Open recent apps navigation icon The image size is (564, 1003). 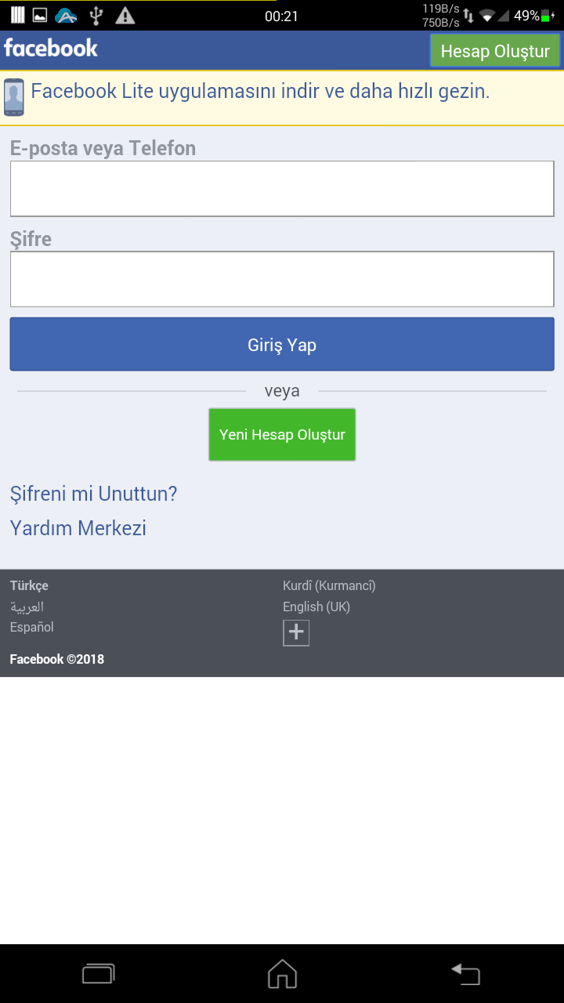click(99, 974)
